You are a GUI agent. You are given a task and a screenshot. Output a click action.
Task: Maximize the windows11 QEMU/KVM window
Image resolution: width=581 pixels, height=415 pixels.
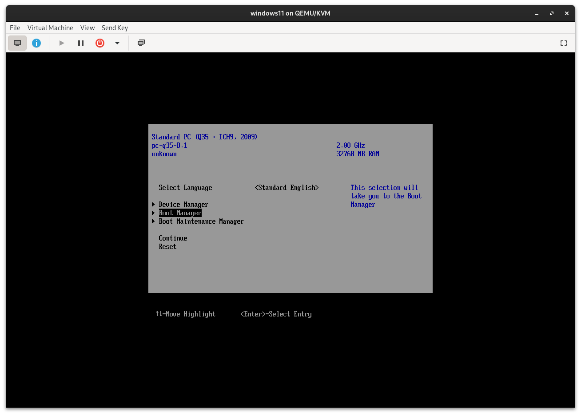[x=552, y=13]
